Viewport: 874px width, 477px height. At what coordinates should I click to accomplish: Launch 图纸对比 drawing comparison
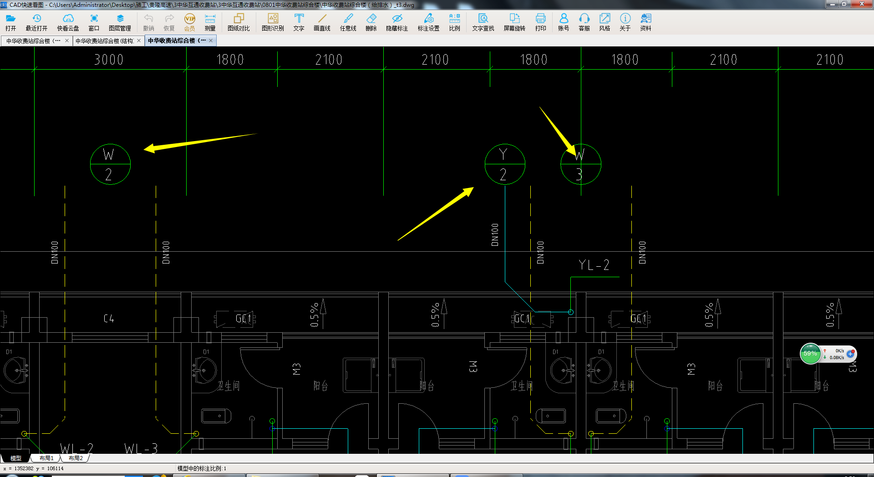tap(239, 22)
